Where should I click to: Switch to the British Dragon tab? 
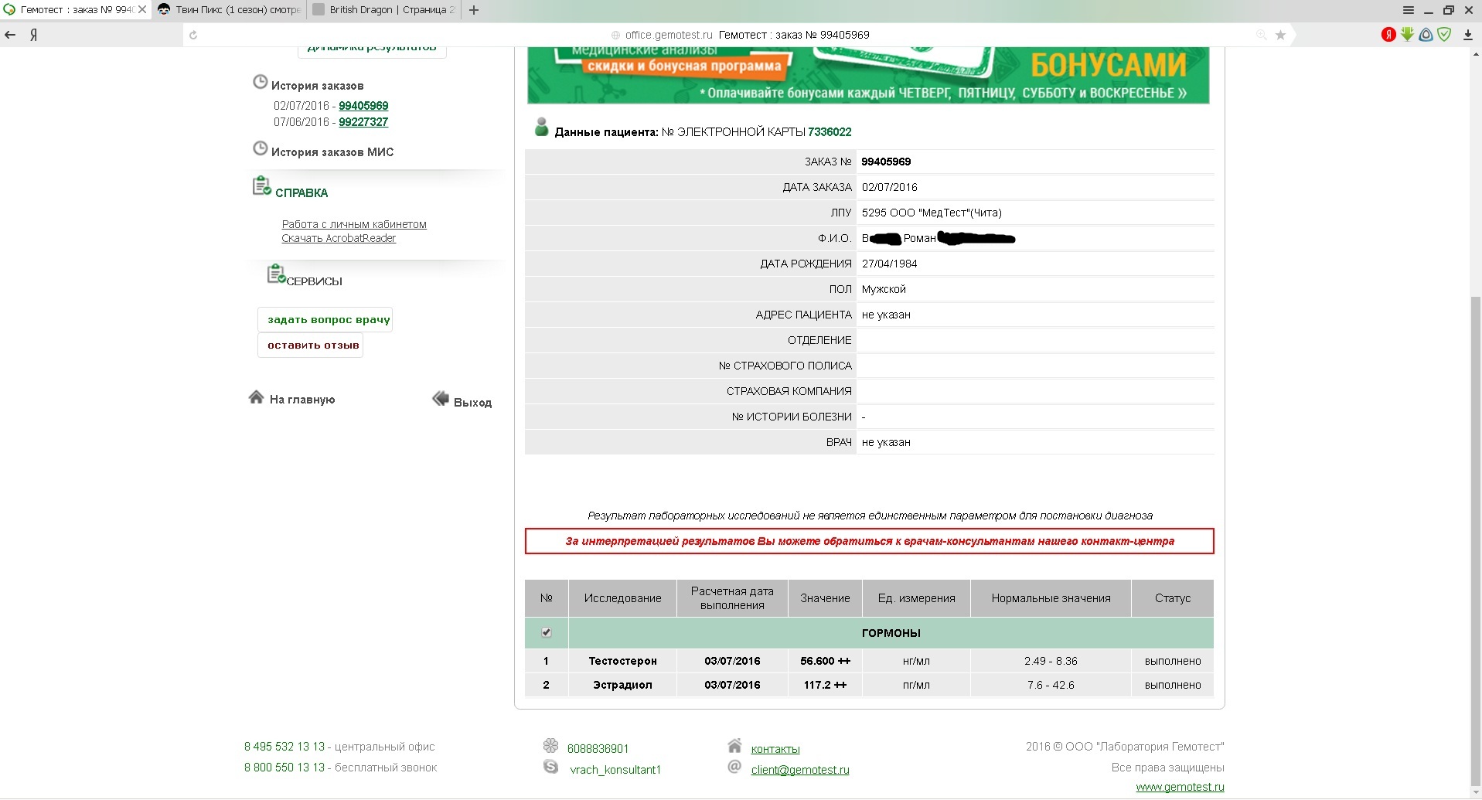(384, 10)
